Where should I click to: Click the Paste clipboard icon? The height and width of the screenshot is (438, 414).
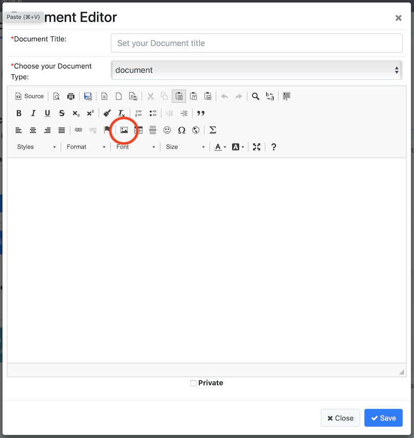click(x=179, y=96)
